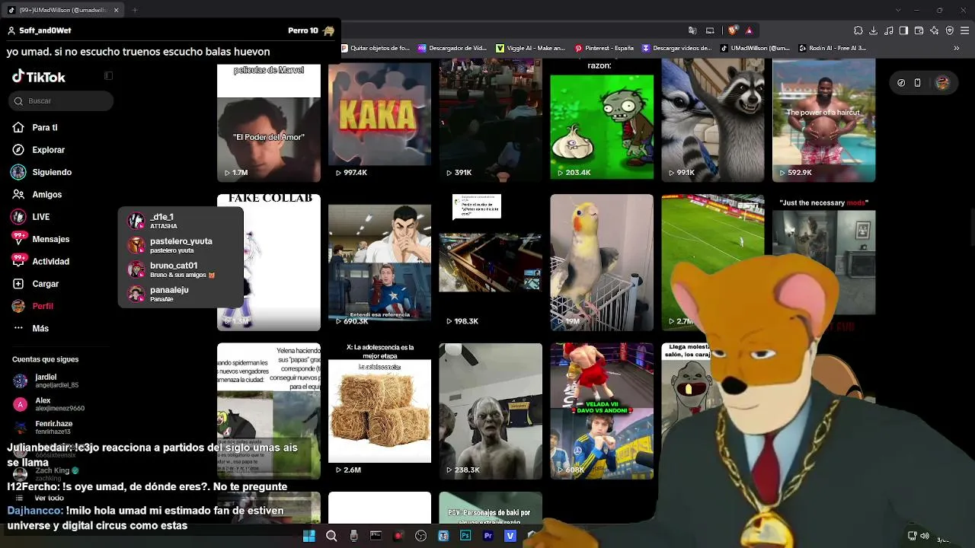Play the hay bales video
975x548 pixels.
point(379,411)
